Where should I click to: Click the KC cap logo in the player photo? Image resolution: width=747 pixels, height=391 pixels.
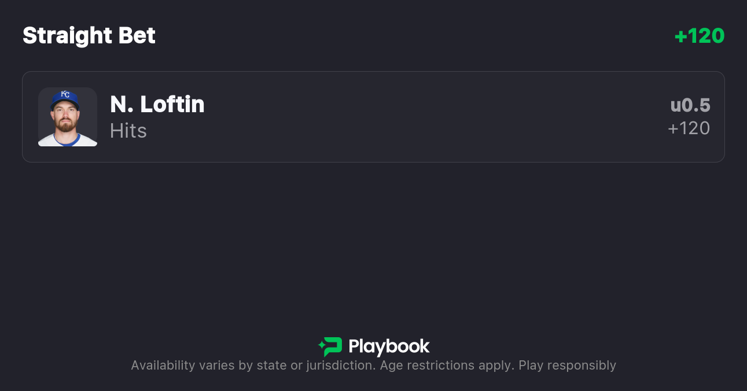[x=65, y=94]
